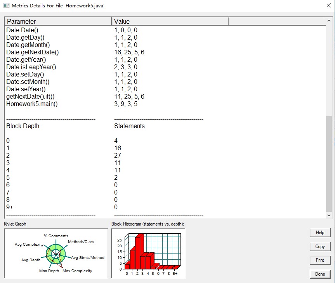Click the window icon in title bar
Image resolution: width=335 pixels, height=283 pixels.
point(7,5)
